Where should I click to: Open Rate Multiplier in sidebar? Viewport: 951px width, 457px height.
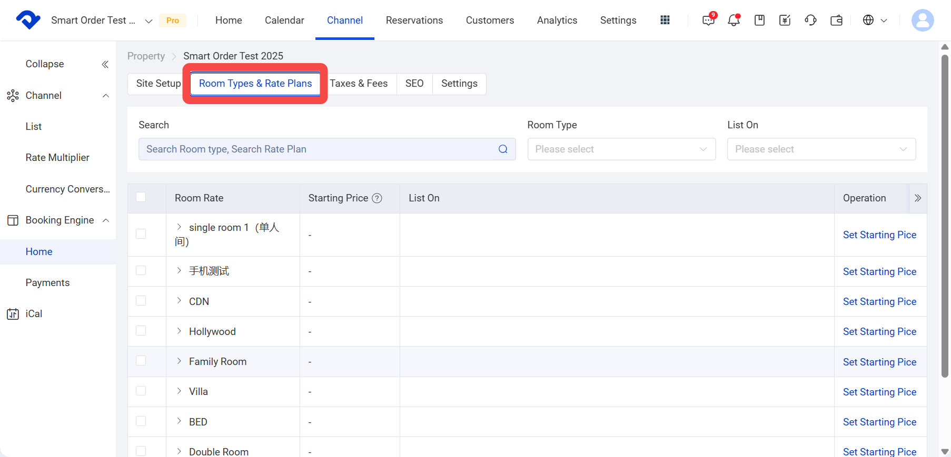(57, 158)
